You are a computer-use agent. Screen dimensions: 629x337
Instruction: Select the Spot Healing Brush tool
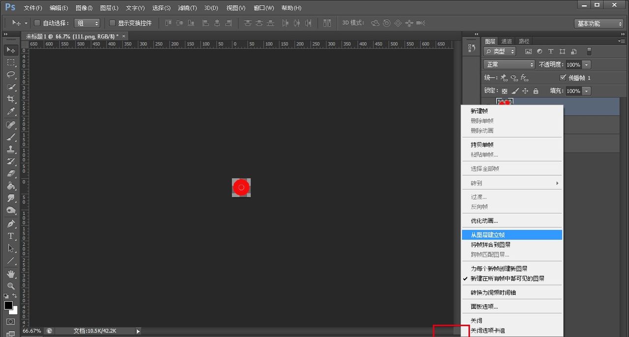(11, 125)
